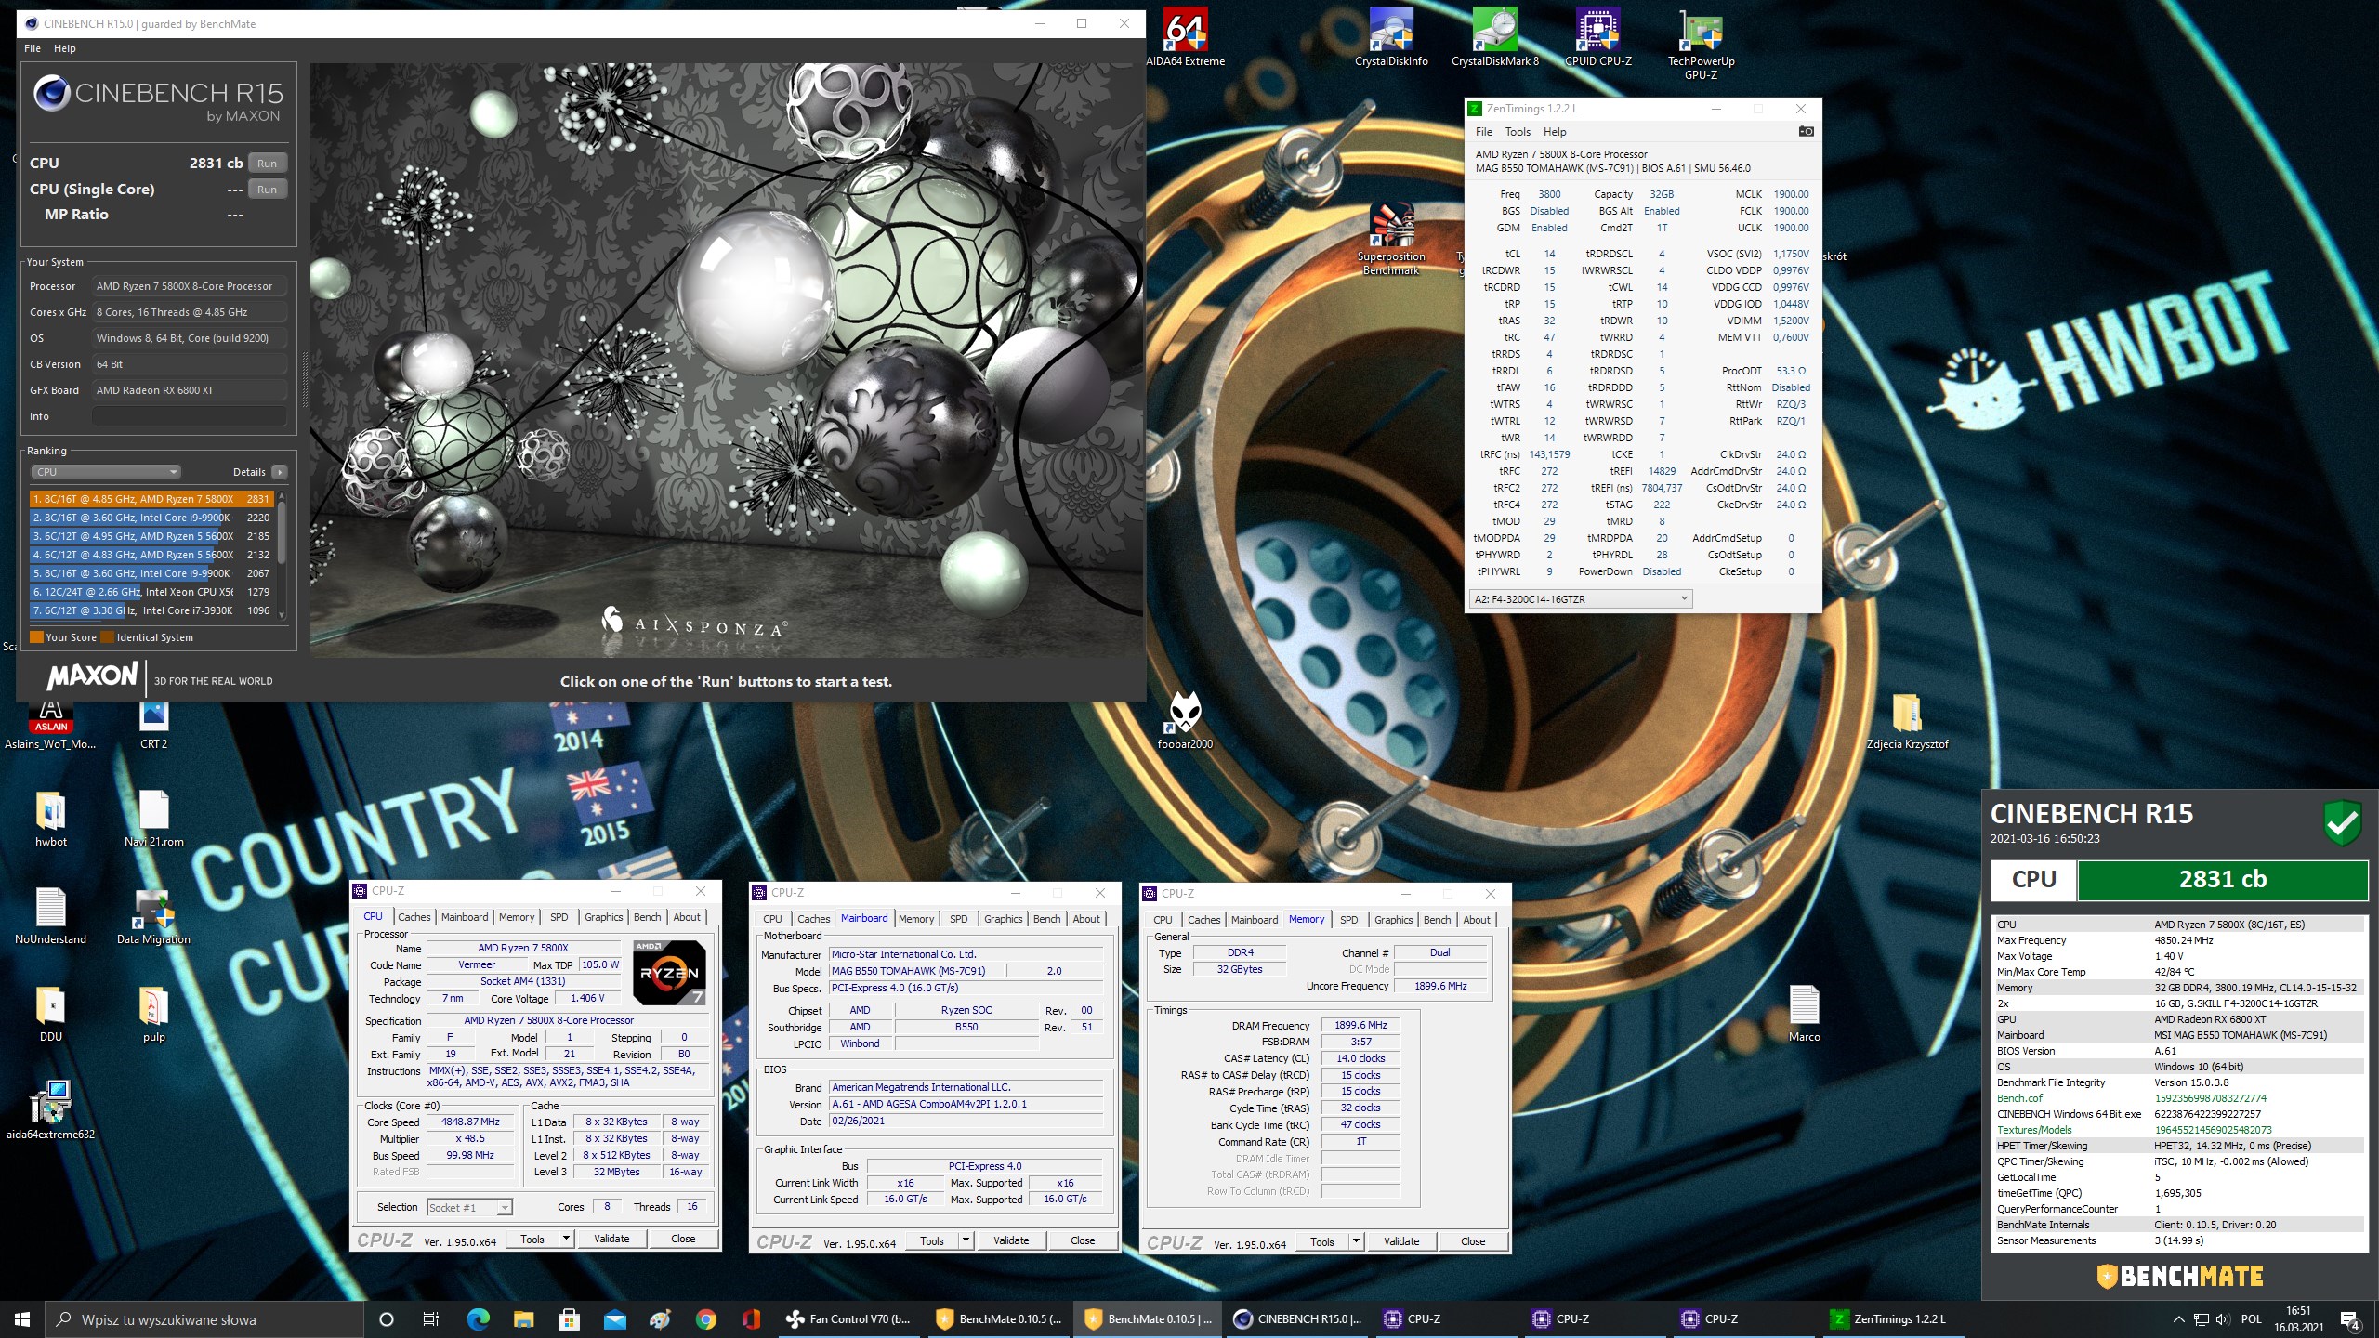
Task: Open Tools dropdown arrow in CPU-Z Memory window
Action: click(x=1356, y=1241)
